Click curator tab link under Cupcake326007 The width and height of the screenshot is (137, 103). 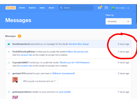26,66
